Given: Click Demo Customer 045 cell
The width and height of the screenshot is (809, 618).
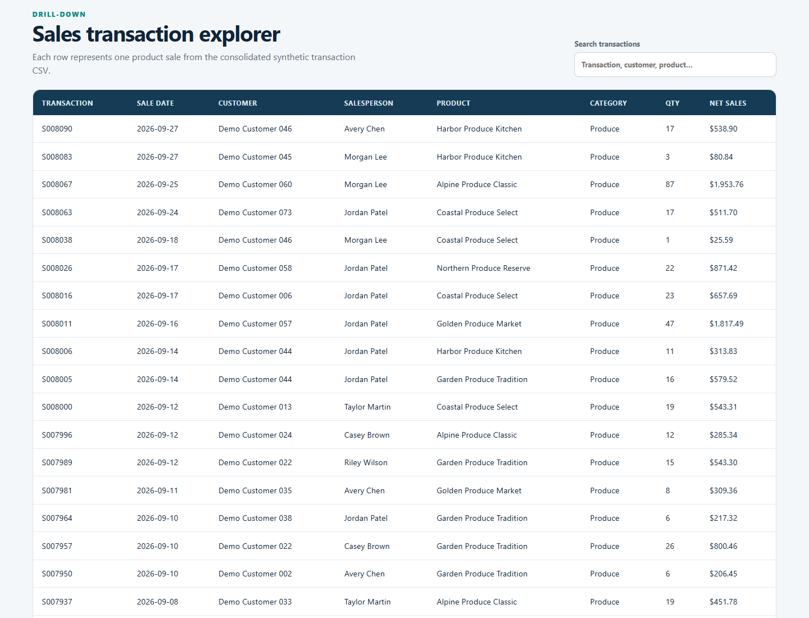Looking at the screenshot, I should 255,157.
